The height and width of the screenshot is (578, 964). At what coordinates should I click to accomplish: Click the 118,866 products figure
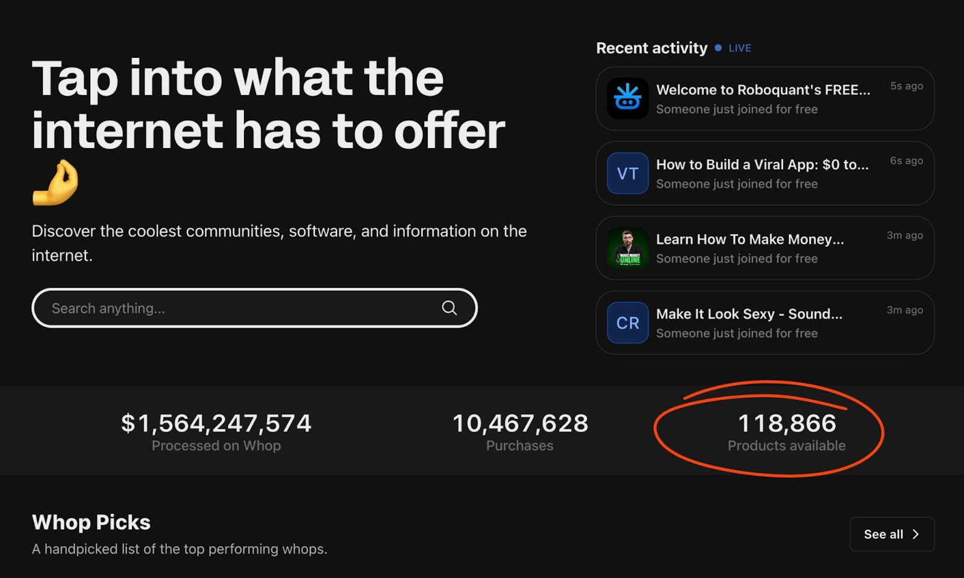coord(787,423)
